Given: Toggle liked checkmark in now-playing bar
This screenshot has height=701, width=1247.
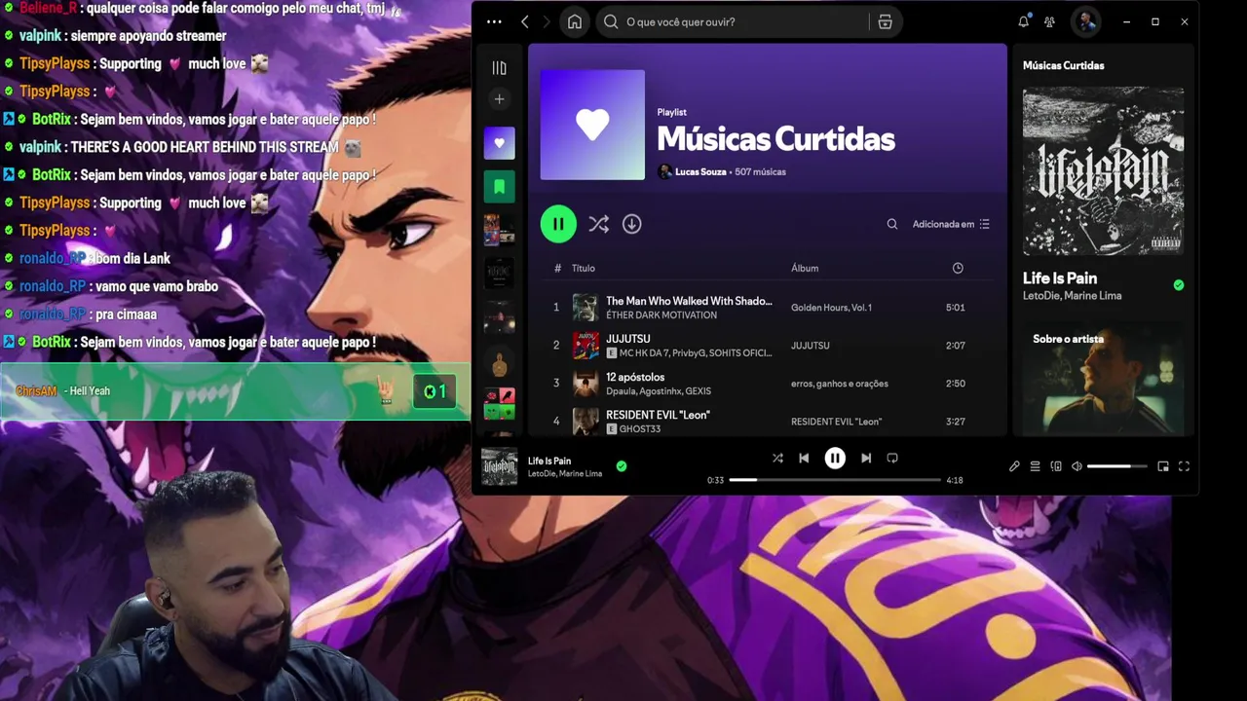Looking at the screenshot, I should click(622, 466).
